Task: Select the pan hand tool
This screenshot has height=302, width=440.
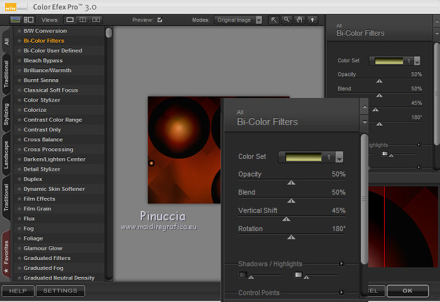Action: pyautogui.click(x=299, y=20)
